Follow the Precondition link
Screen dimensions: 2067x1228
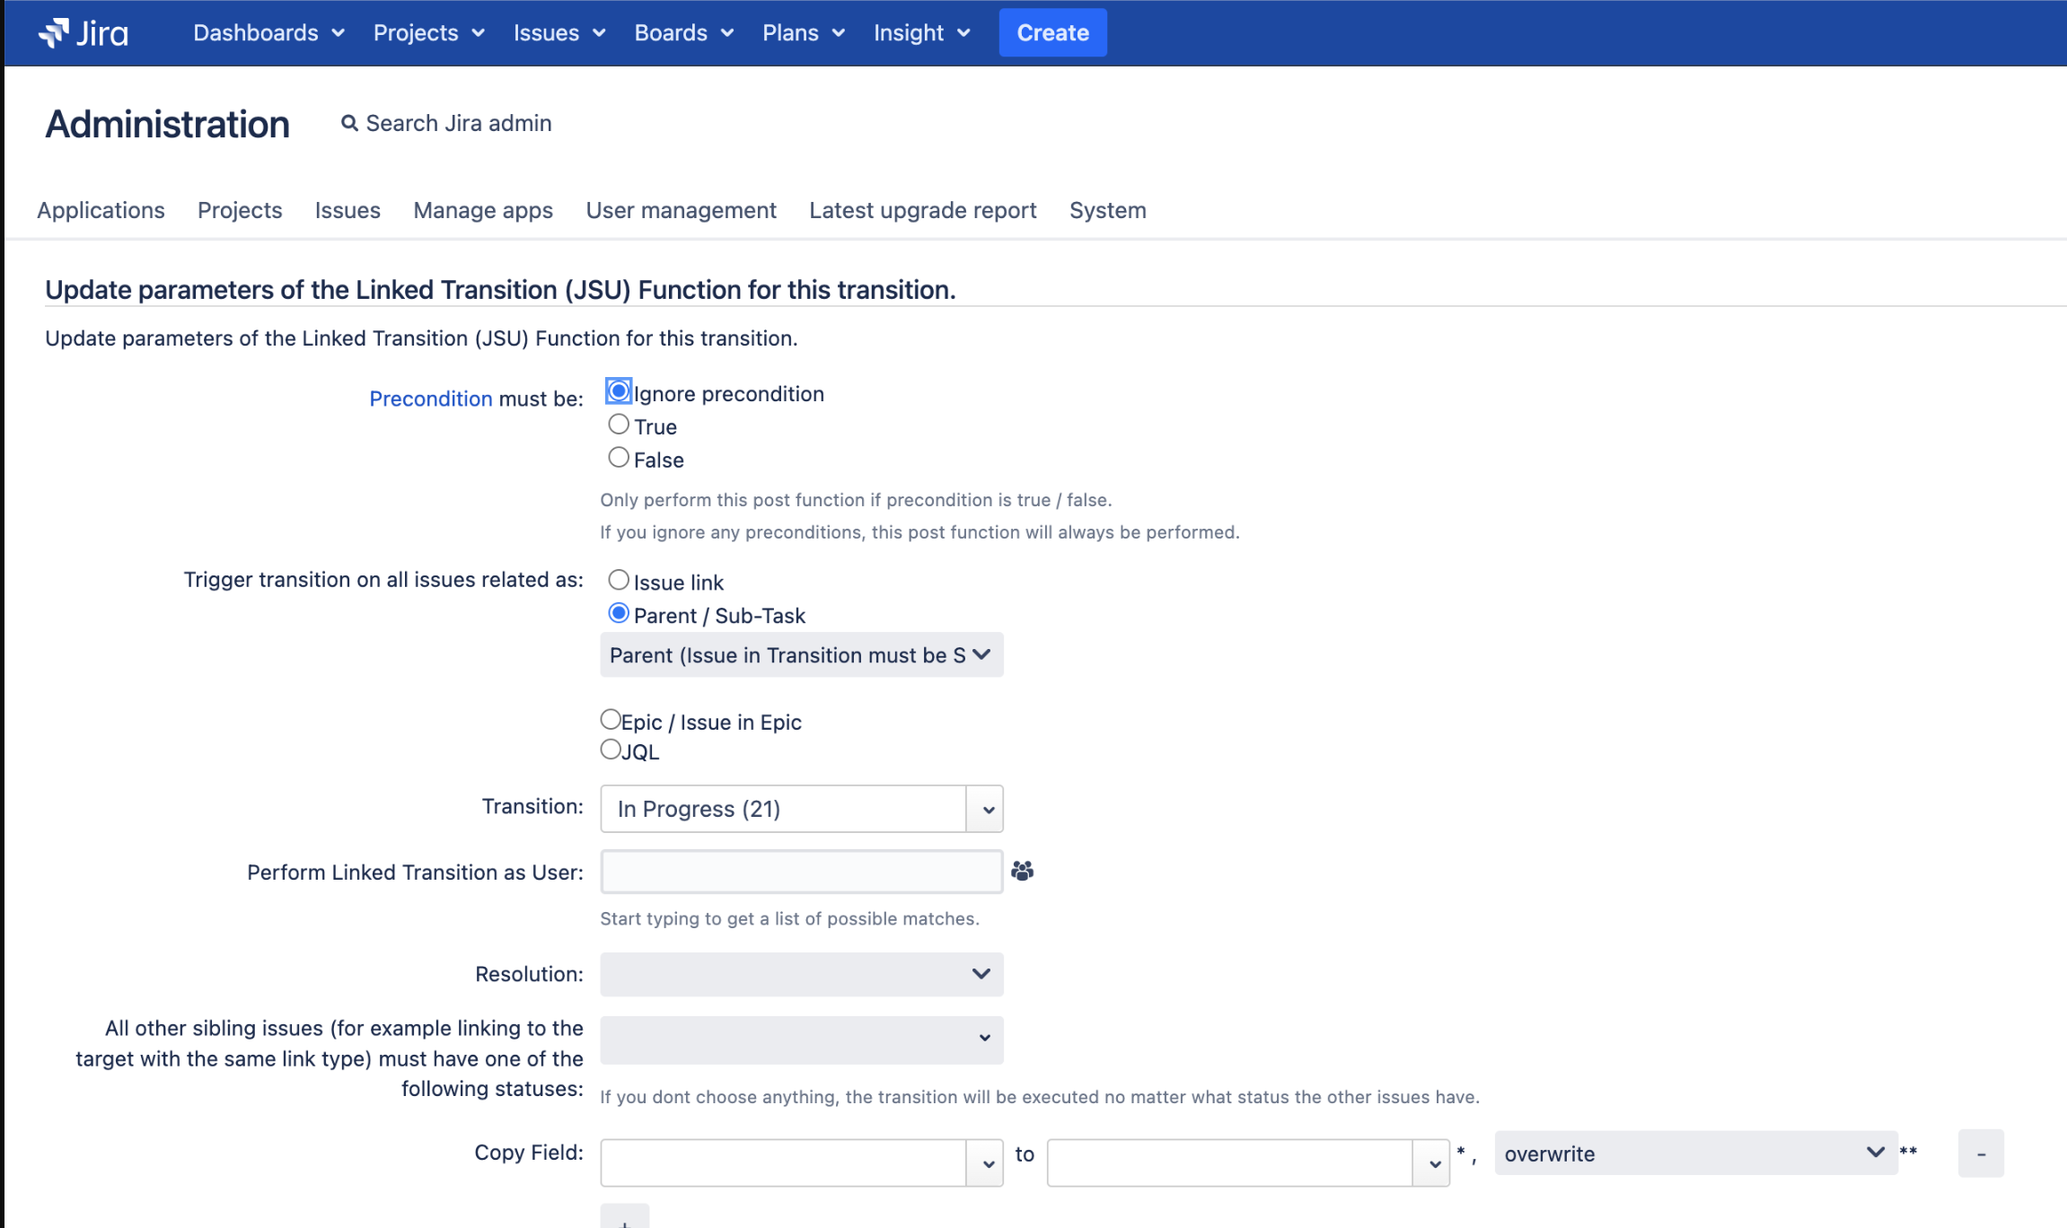click(x=431, y=399)
